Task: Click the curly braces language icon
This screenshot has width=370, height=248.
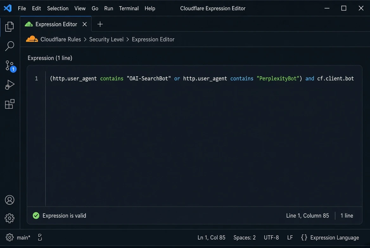Action: coord(304,237)
